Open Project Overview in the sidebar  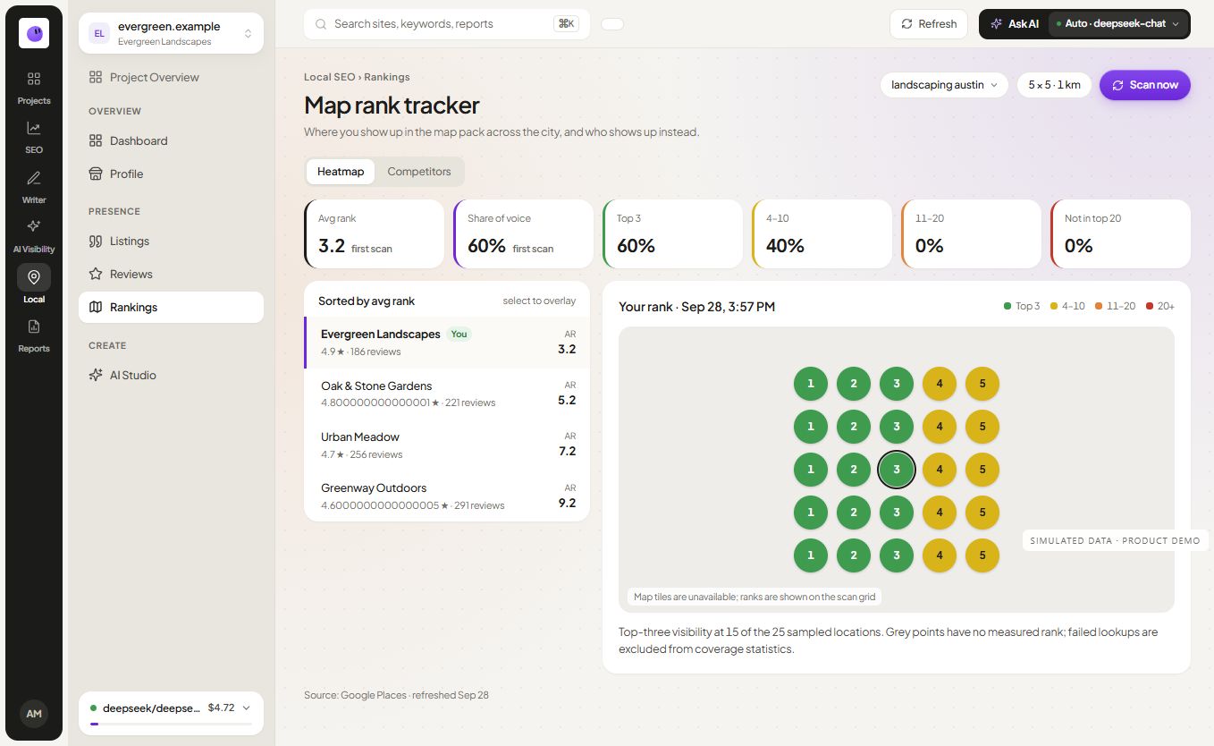click(171, 78)
